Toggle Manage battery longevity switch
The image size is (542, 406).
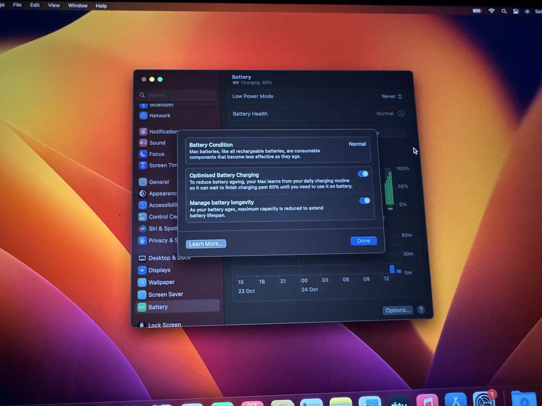[365, 201]
